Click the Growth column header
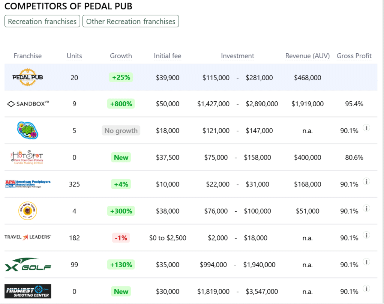The height and width of the screenshot is (304, 384). coord(121,56)
